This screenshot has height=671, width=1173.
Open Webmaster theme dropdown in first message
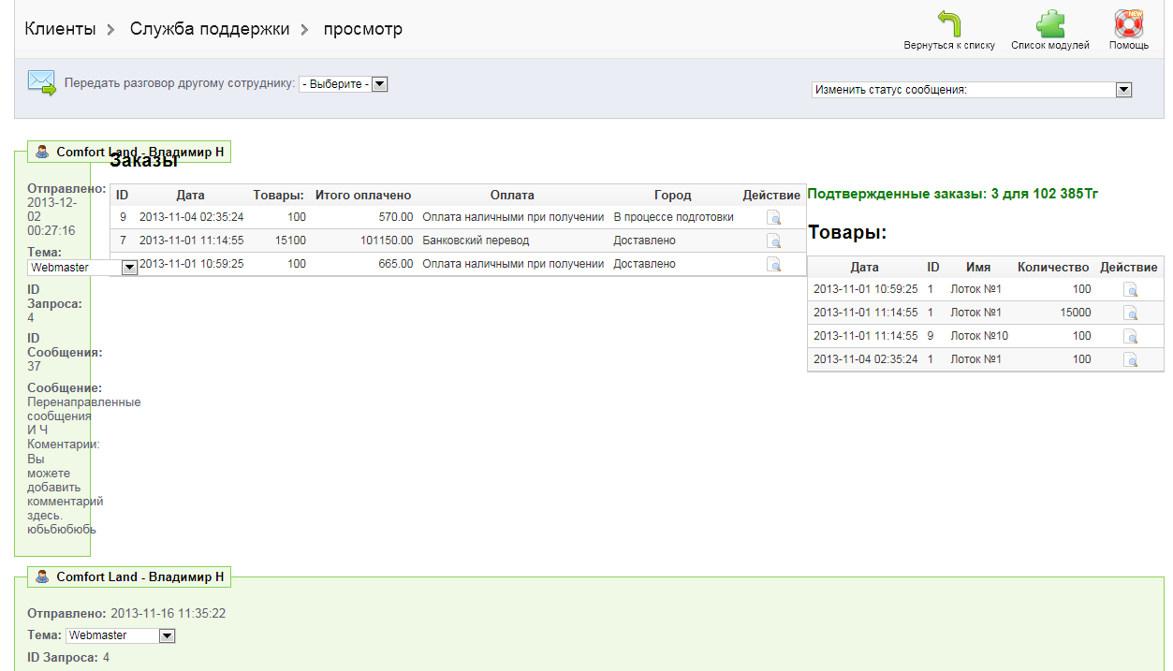pyautogui.click(x=82, y=267)
